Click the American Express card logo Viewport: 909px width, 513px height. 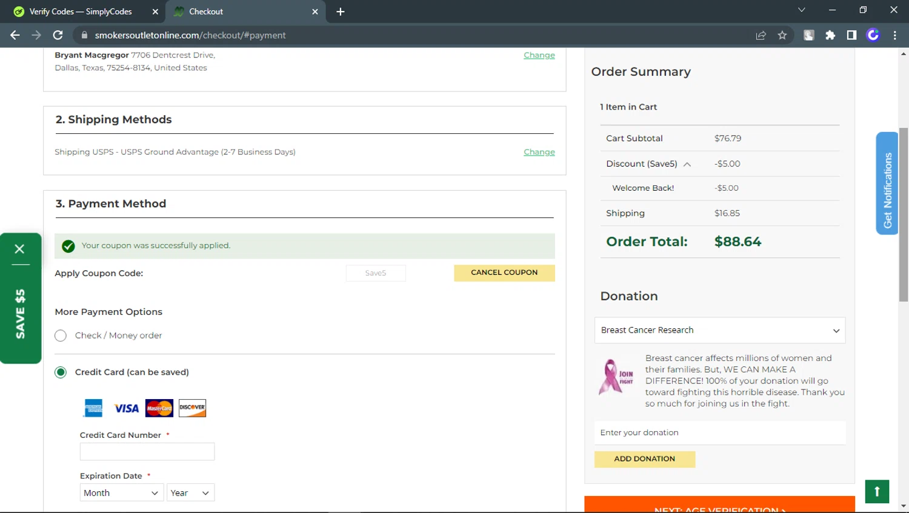[93, 408]
